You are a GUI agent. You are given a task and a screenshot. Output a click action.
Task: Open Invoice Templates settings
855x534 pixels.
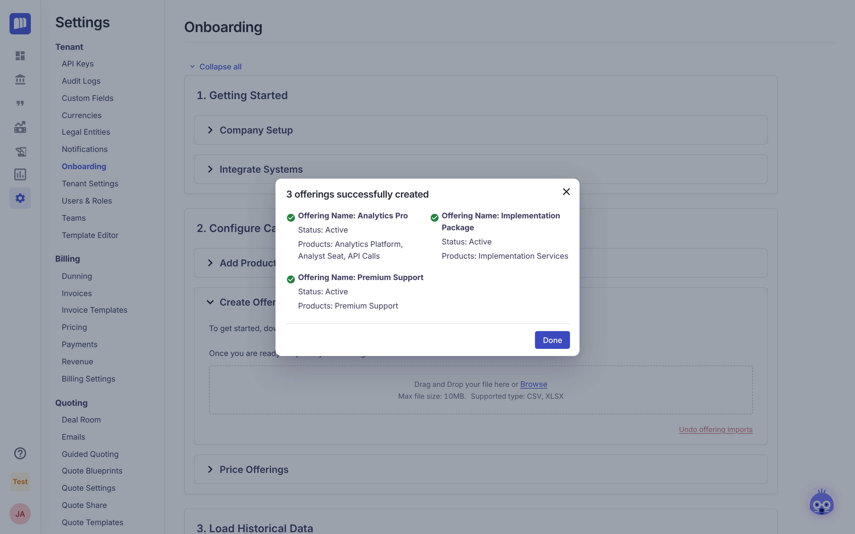click(x=94, y=310)
